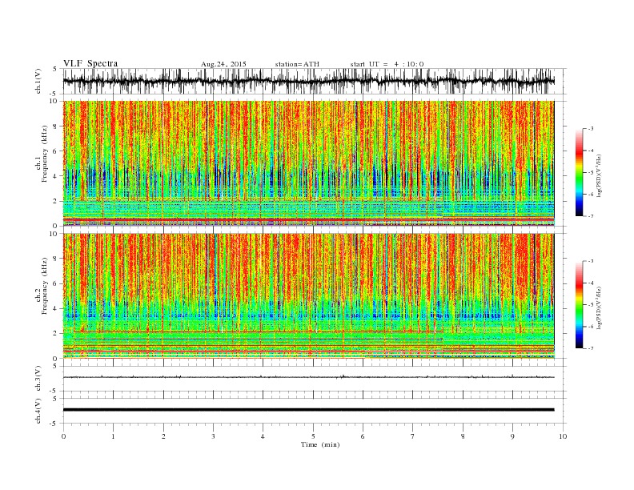Click the upper colorbar's "log(PSD)(V²/Hz)" label
Viewport: 634px width, 490px height.
pyautogui.click(x=599, y=175)
